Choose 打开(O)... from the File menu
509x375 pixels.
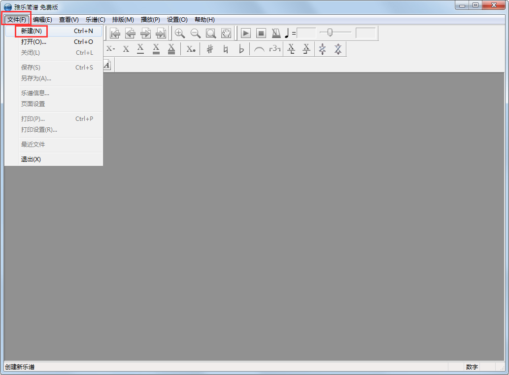(x=34, y=42)
